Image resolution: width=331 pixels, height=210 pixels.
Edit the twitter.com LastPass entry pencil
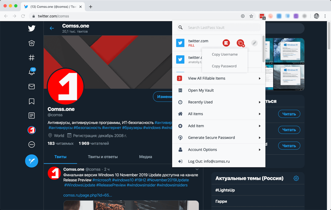[255, 43]
